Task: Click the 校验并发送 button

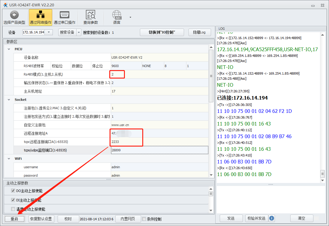Action: click(x=256, y=218)
